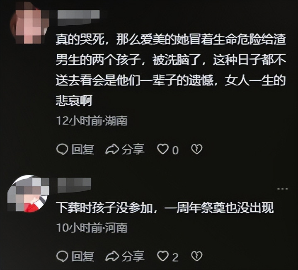Select the comment text starting with 下葬时孩子

[x=165, y=208]
